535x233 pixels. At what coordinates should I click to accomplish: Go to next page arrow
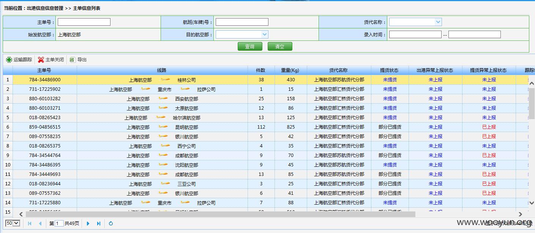tap(88, 224)
